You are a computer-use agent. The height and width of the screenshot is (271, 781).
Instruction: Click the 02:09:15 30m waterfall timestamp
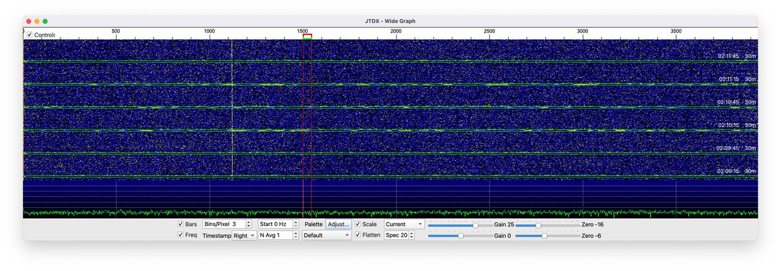click(736, 171)
